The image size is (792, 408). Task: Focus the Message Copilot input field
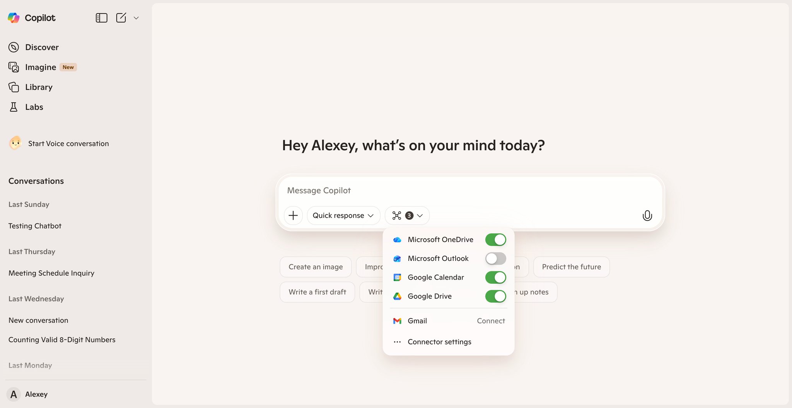pyautogui.click(x=470, y=190)
